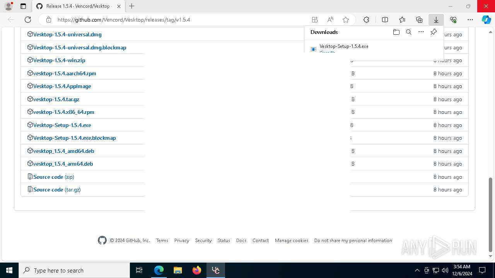Open browser Extensions puzzle icon

click(366, 20)
